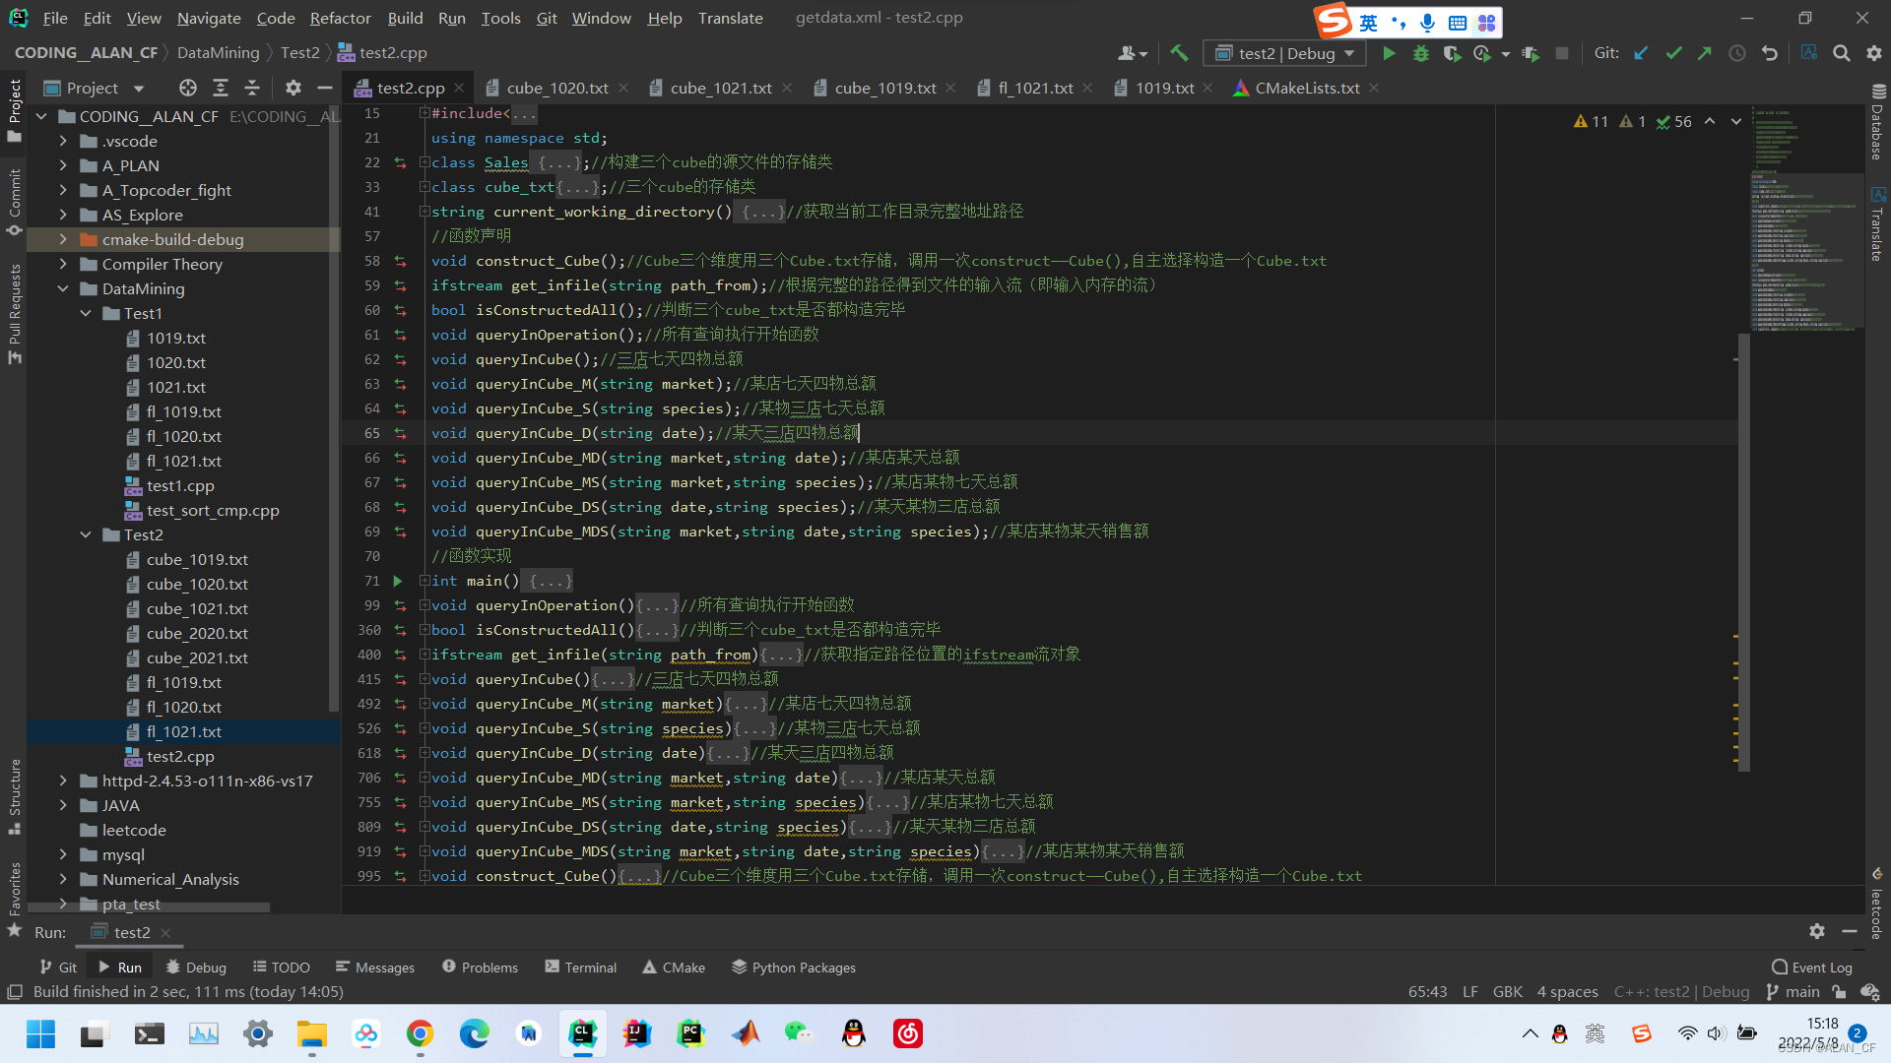Open the TODO tool window
The height and width of the screenshot is (1063, 1891).
coord(281,968)
